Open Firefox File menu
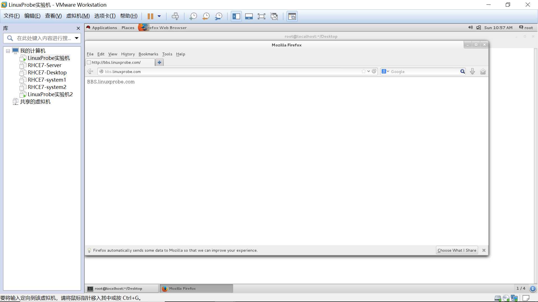Screen dimensions: 538x302 pos(90,54)
